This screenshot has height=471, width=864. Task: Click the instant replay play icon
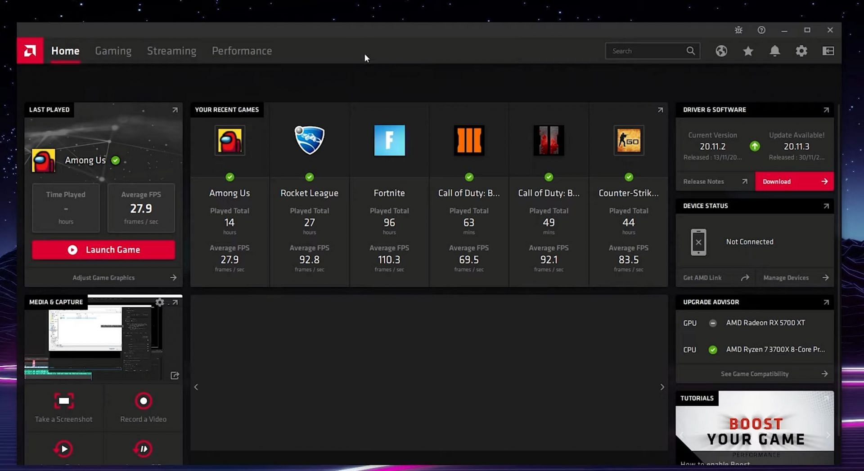point(64,449)
